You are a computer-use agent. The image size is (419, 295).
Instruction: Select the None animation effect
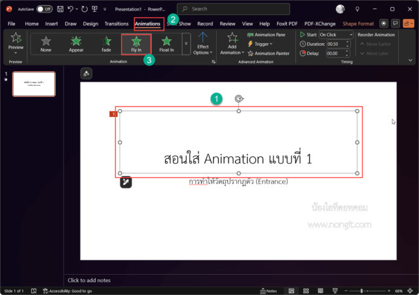(46, 44)
